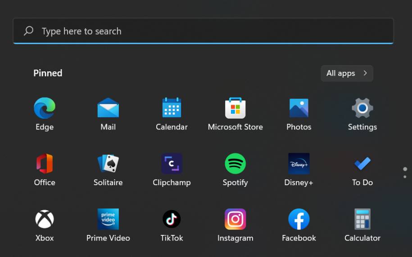
Task: Launch the Facebook app
Action: [299, 219]
